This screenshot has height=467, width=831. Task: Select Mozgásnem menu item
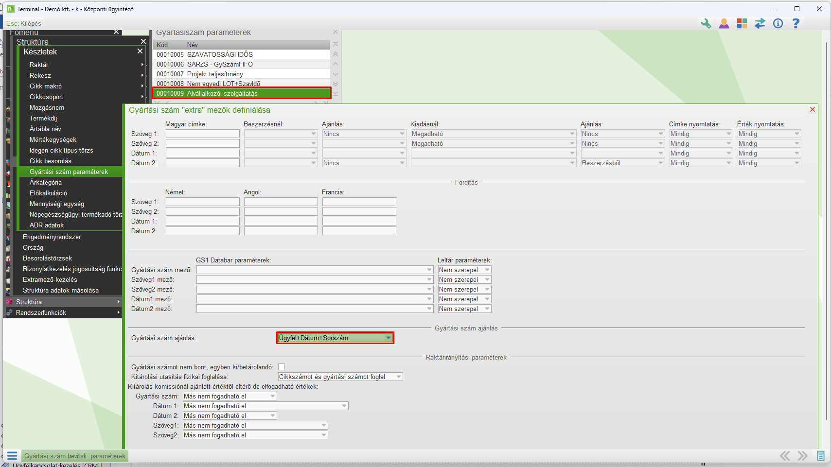coord(47,107)
